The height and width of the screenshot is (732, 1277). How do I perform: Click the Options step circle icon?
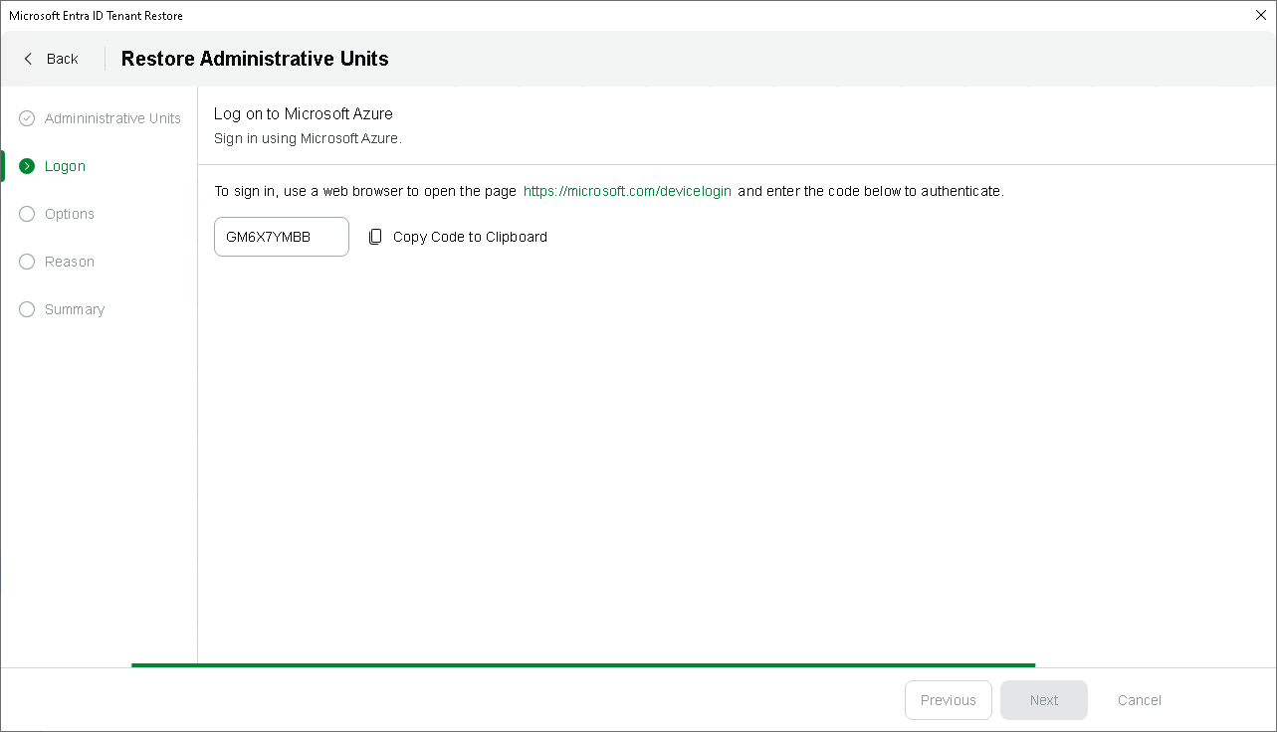[27, 214]
